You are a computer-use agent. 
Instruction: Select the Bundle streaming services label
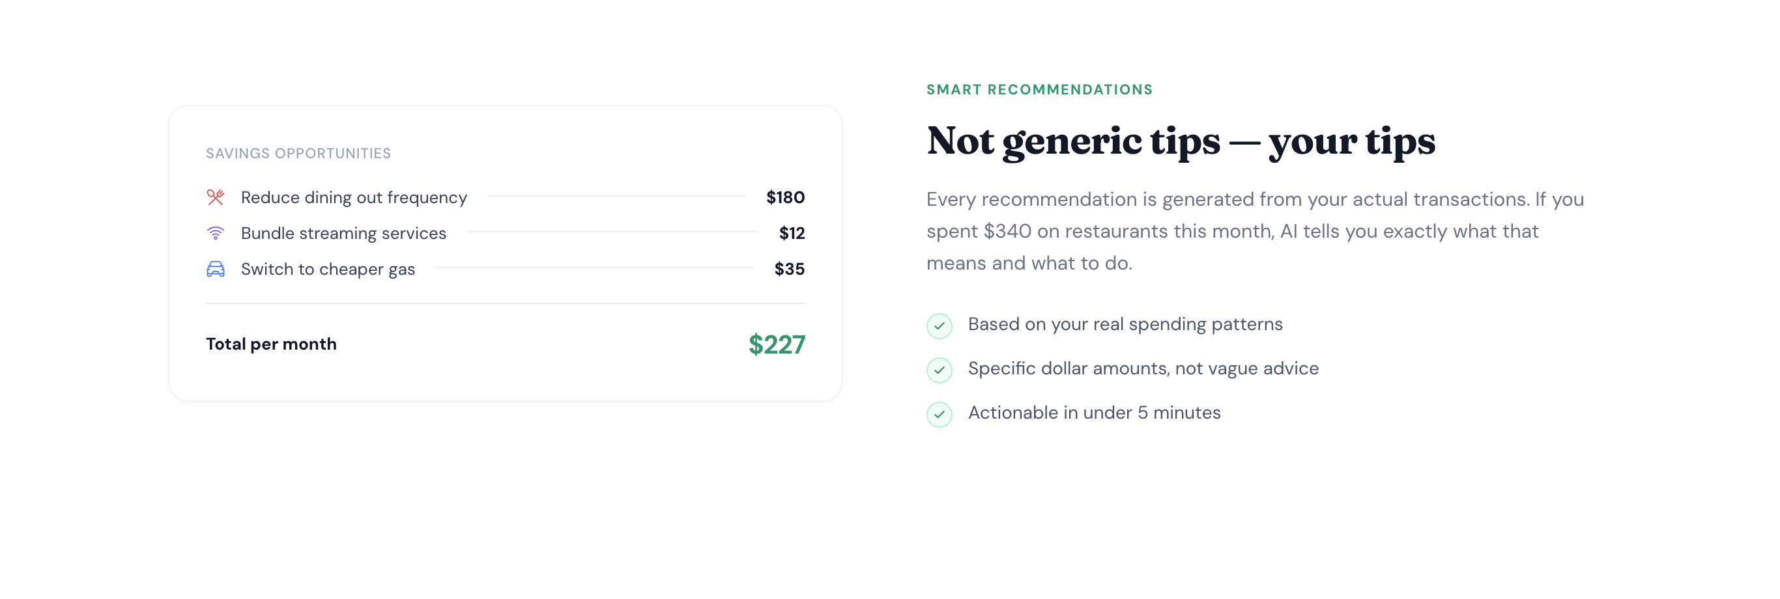(x=343, y=234)
